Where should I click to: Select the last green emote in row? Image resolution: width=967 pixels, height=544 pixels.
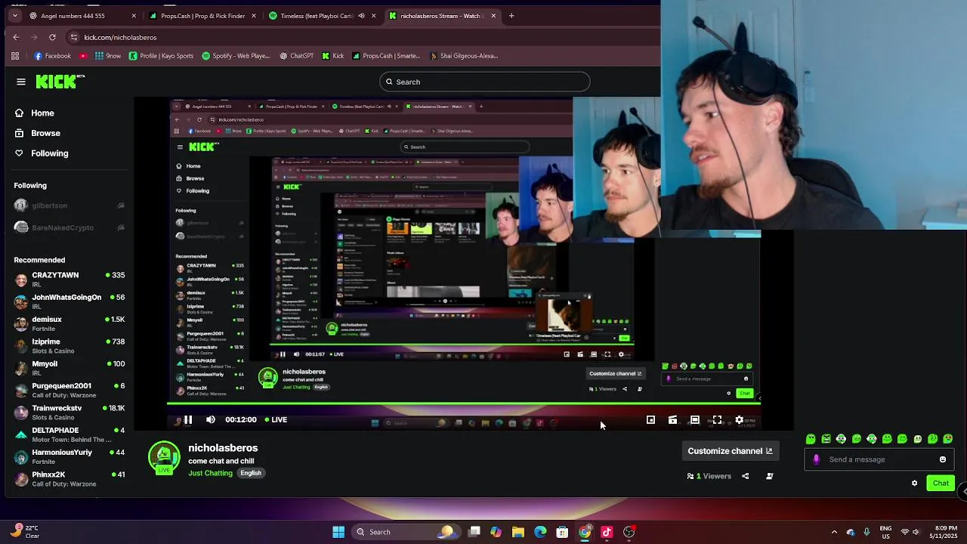click(948, 439)
